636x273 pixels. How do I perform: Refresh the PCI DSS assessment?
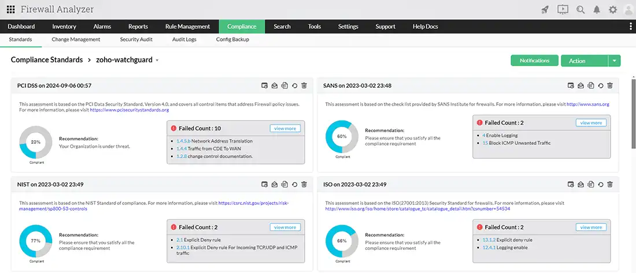[295, 85]
